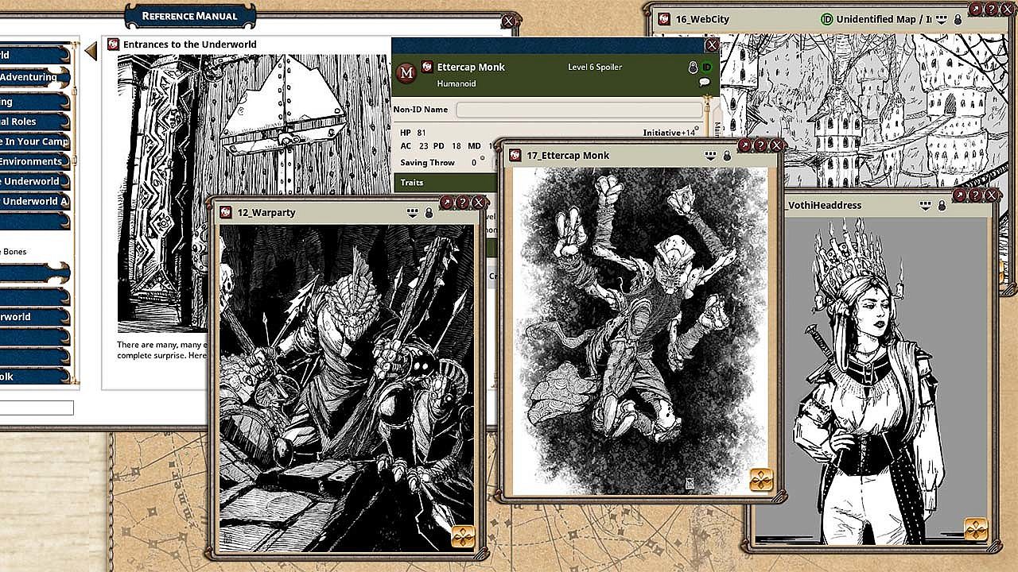Toggle the lock on 16_WebCity window

[958, 19]
